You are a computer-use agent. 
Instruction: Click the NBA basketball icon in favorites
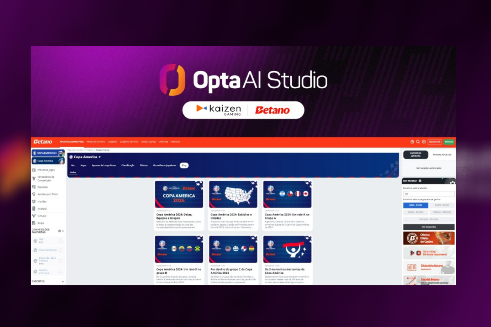(x=36, y=241)
